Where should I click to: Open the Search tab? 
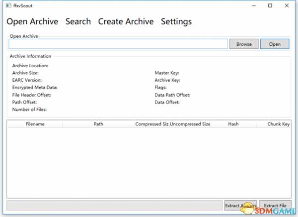78,21
